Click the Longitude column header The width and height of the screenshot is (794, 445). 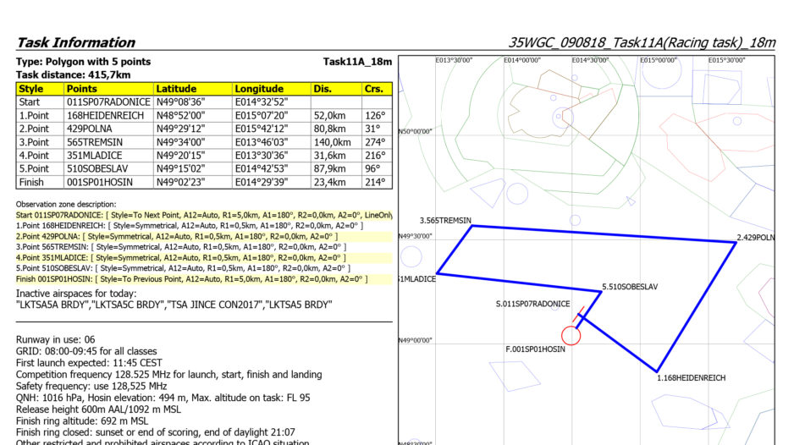point(259,89)
